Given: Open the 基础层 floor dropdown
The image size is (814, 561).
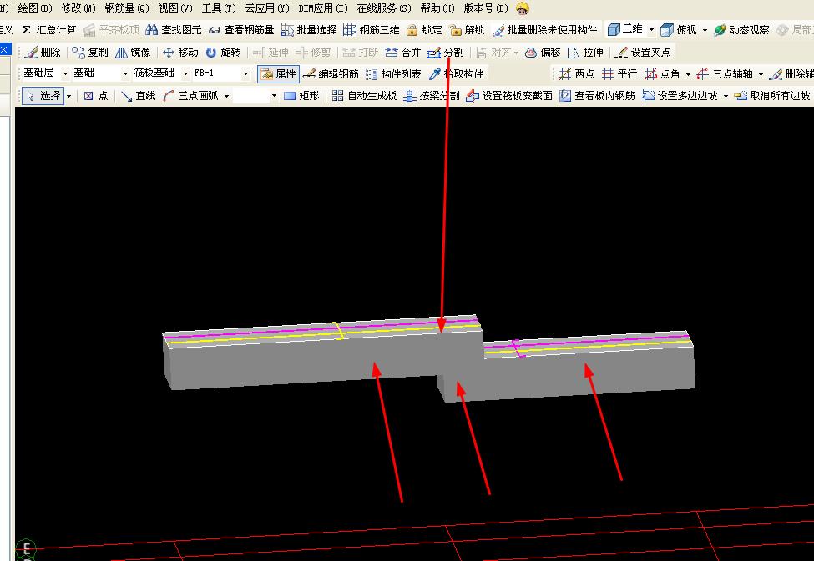Looking at the screenshot, I should click(x=65, y=73).
